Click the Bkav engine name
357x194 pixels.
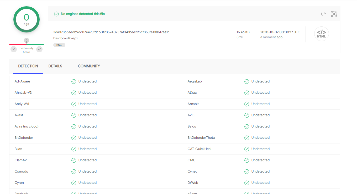pyautogui.click(x=18, y=149)
